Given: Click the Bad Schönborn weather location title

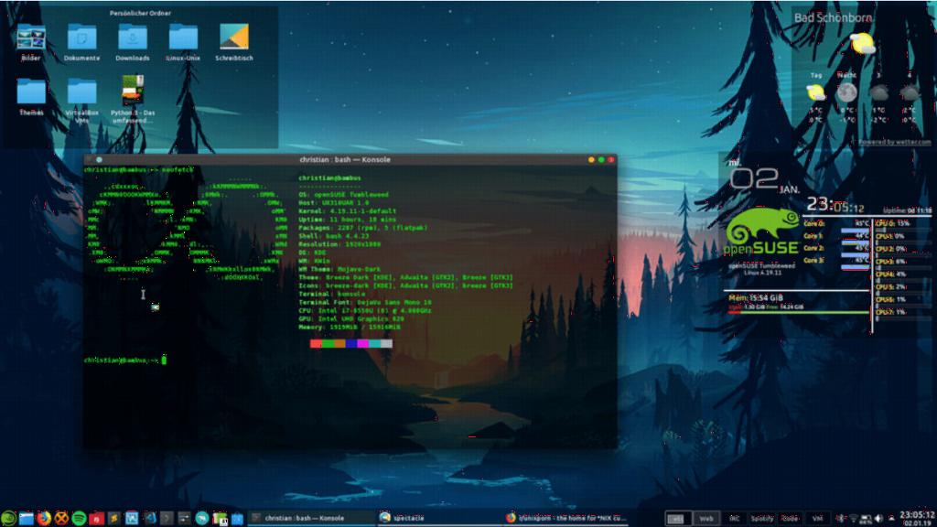Looking at the screenshot, I should point(833,18).
